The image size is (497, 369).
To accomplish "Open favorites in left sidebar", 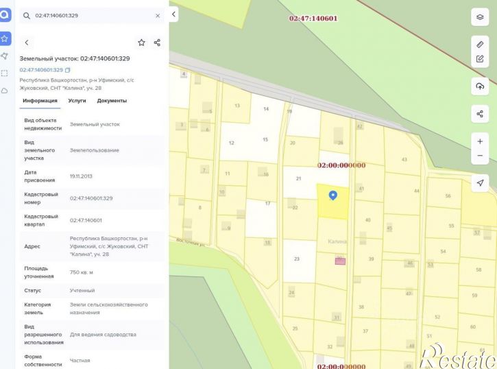I will pyautogui.click(x=4, y=38).
